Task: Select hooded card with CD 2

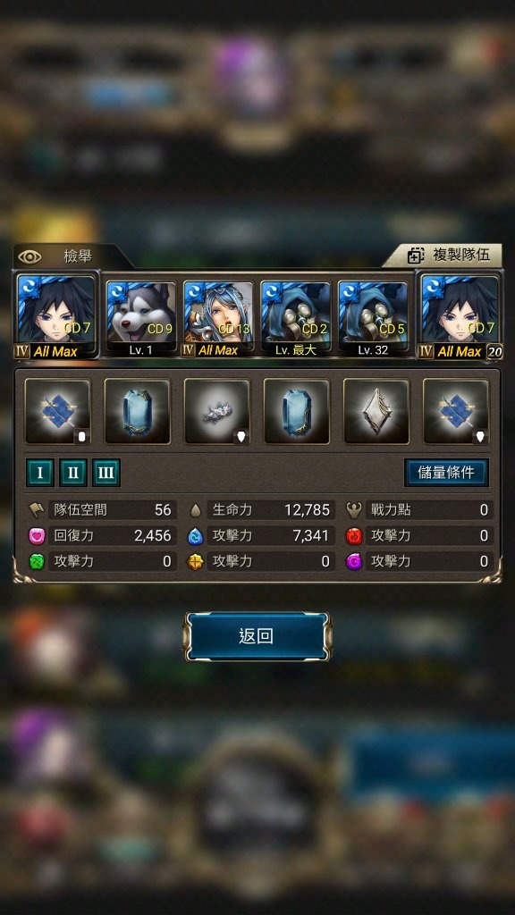Action: [295, 318]
